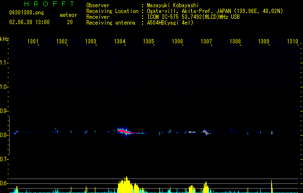Click the HROFFT title text
The width and height of the screenshot is (303, 193).
[49, 4]
